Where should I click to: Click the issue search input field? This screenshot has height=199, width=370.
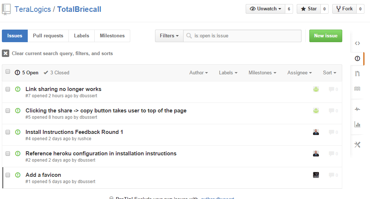[244, 36]
